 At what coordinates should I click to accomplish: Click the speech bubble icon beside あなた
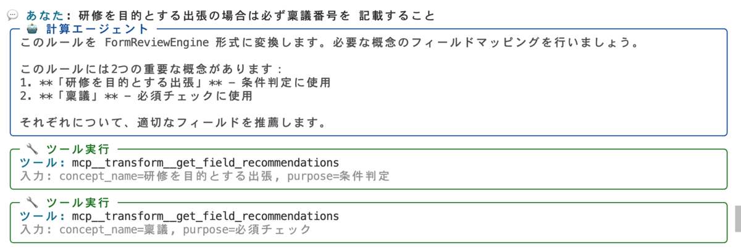click(x=14, y=14)
